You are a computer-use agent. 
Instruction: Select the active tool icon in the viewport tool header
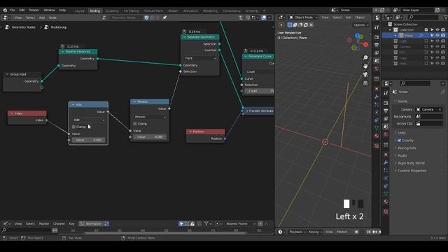[x=281, y=25]
